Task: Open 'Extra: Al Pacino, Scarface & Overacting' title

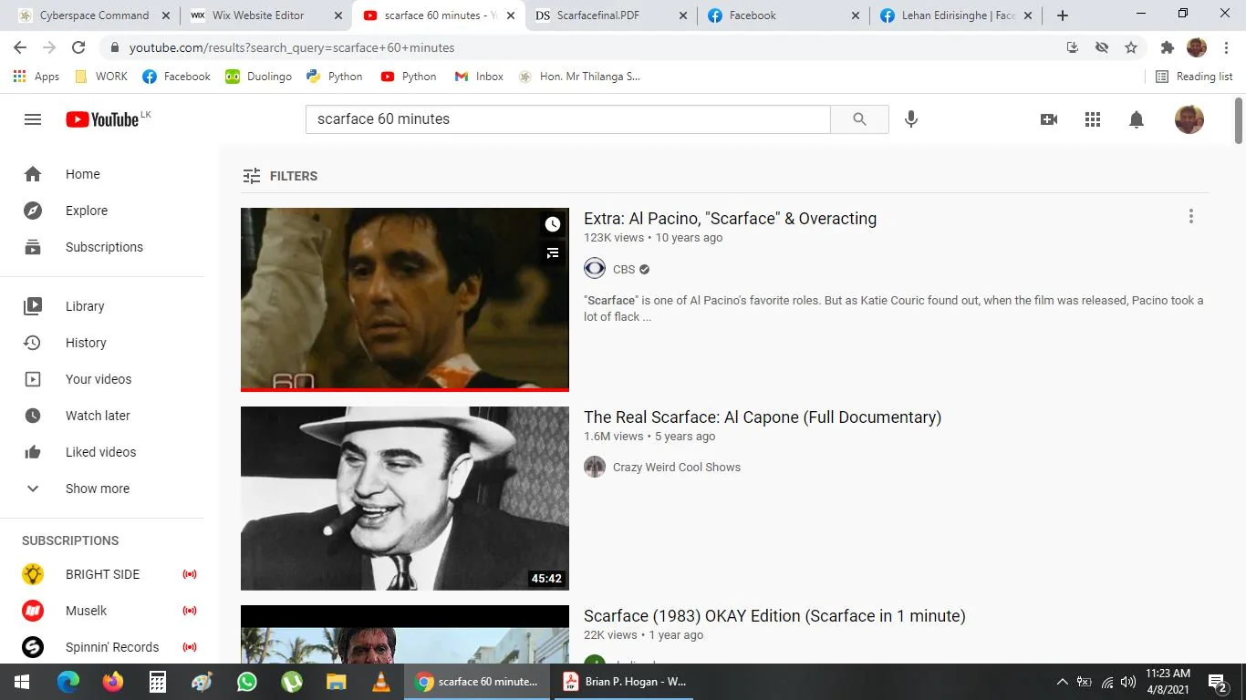Action: 730,219
